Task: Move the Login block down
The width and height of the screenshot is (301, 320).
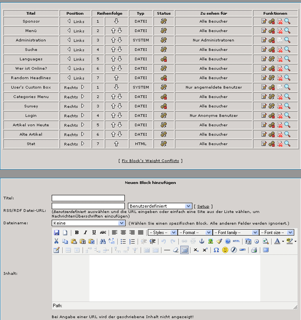Action: (120, 115)
